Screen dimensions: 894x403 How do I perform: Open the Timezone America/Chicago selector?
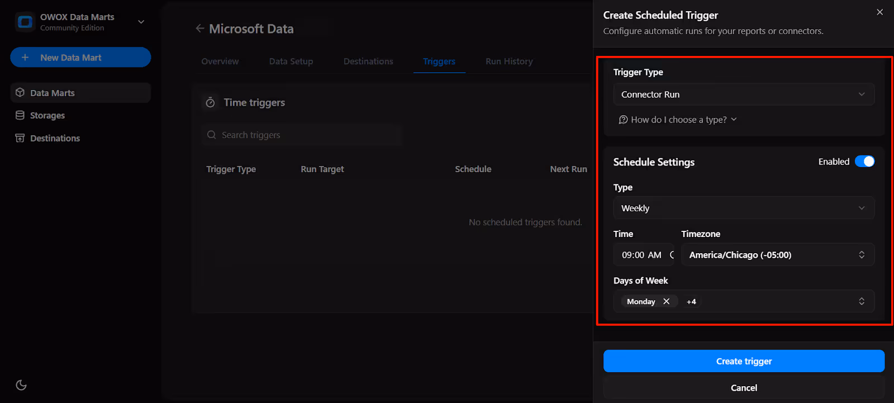point(778,255)
